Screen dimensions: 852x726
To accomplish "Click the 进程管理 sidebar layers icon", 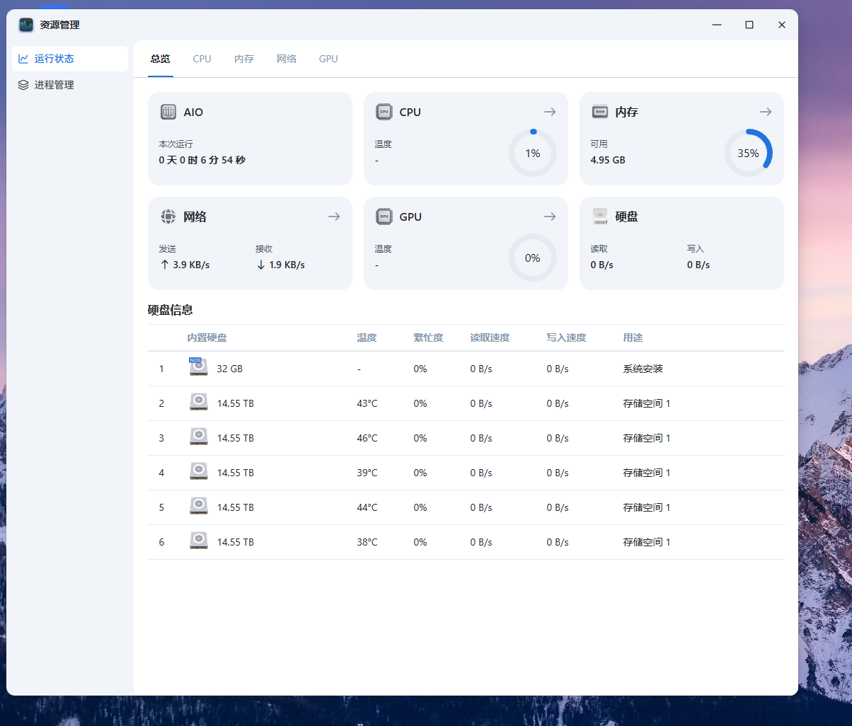I will [23, 84].
